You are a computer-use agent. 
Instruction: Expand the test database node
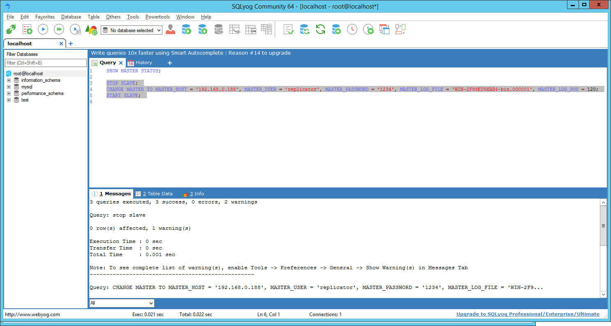[9, 100]
